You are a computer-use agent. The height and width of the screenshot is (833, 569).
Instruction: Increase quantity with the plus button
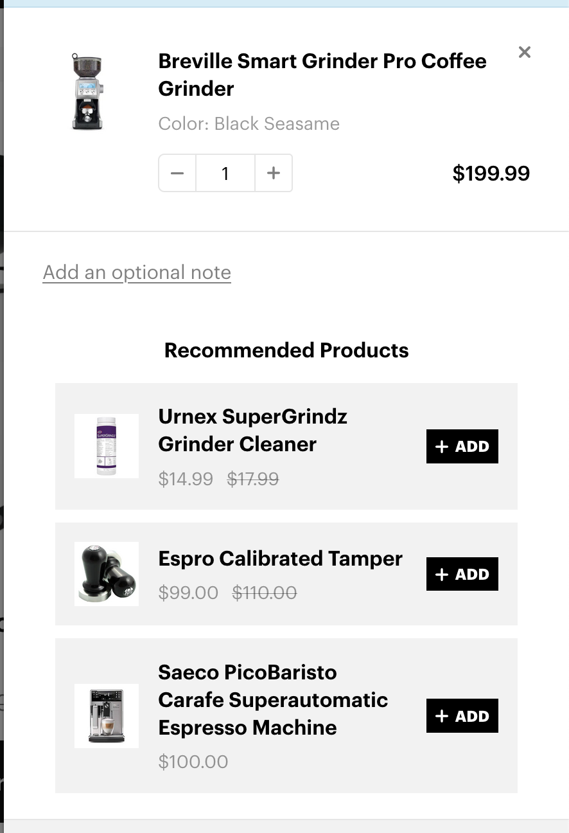point(274,173)
